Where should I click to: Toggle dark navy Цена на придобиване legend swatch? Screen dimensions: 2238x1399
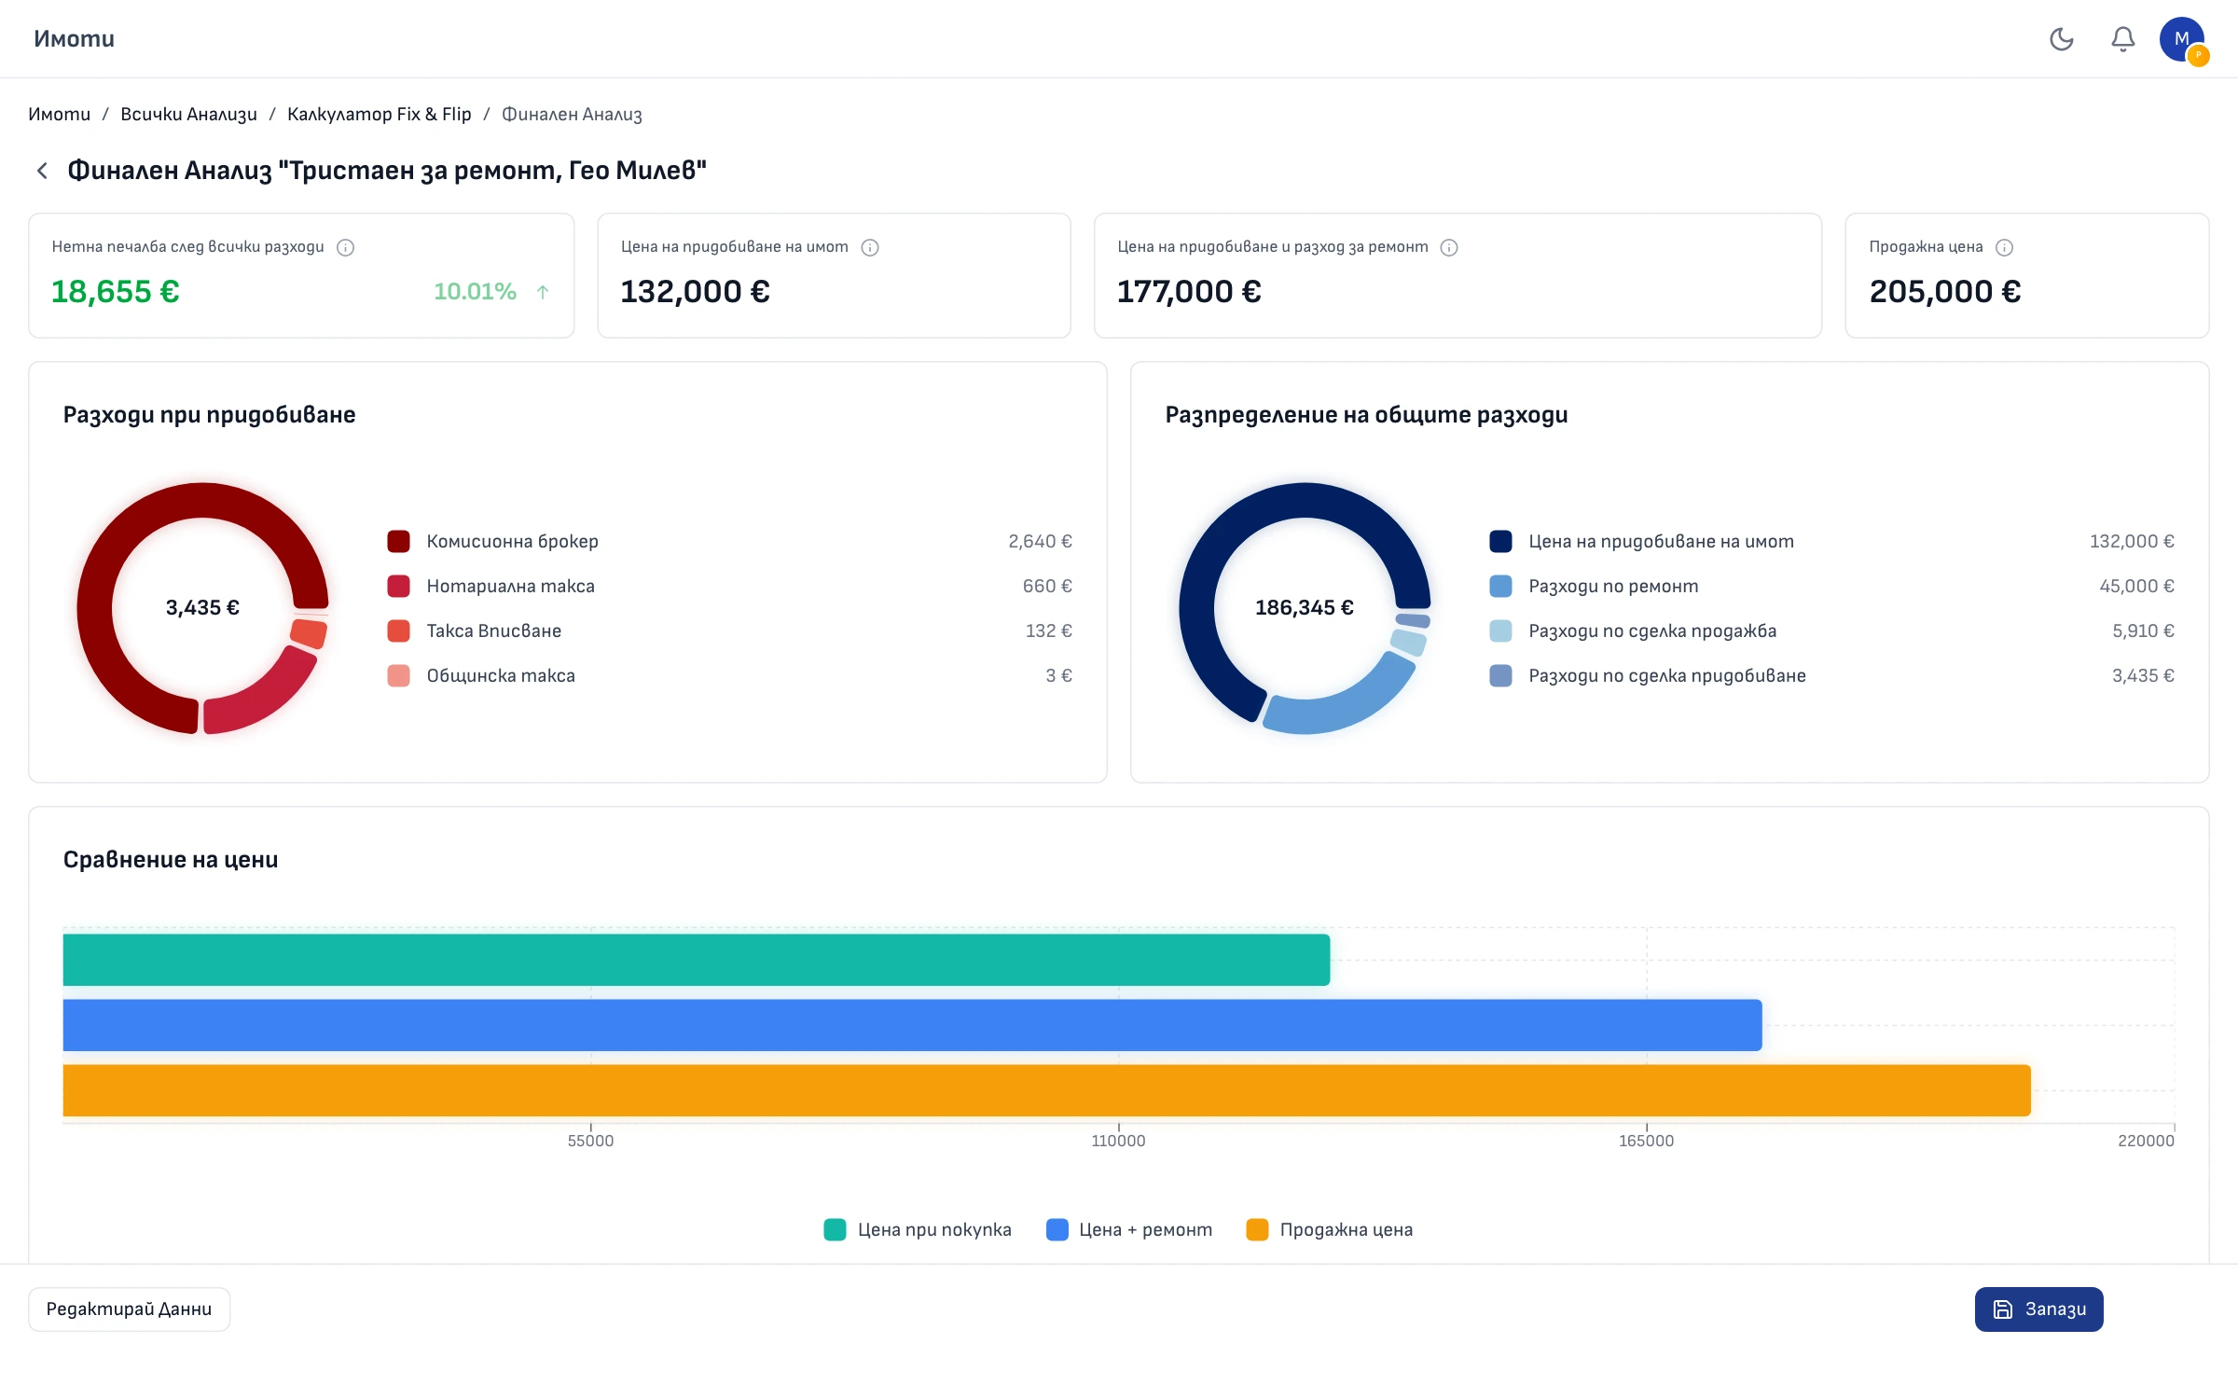click(x=1500, y=541)
